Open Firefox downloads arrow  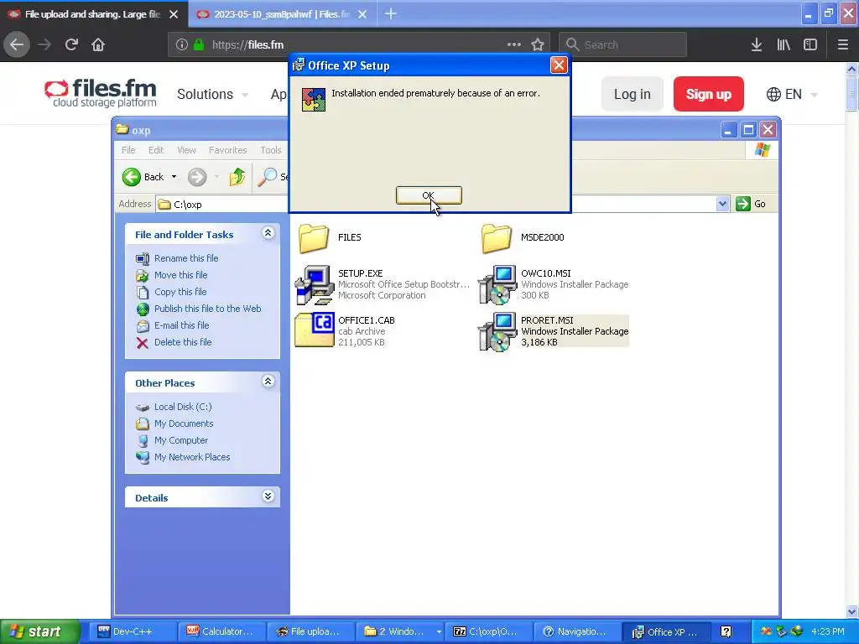[757, 44]
